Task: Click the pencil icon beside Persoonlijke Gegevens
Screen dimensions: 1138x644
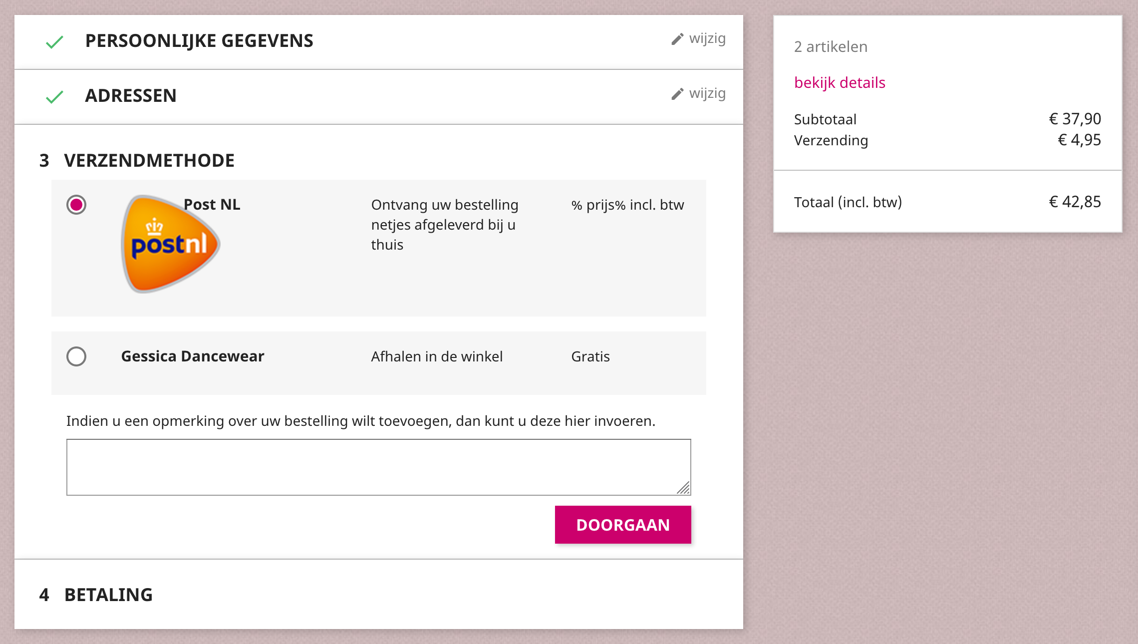Action: click(x=677, y=39)
